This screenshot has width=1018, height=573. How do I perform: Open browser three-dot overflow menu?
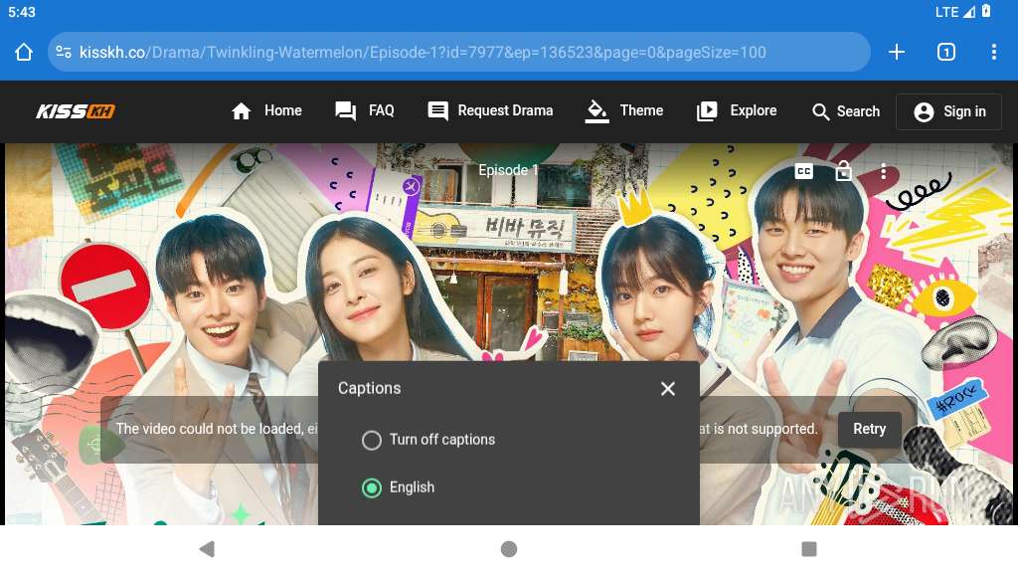[994, 52]
